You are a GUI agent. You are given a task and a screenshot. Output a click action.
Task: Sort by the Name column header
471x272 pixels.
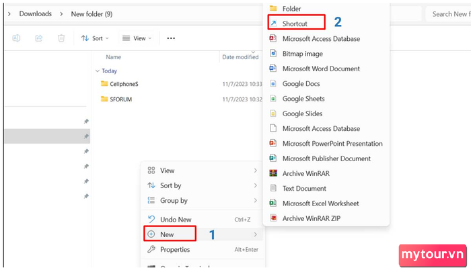(x=113, y=57)
